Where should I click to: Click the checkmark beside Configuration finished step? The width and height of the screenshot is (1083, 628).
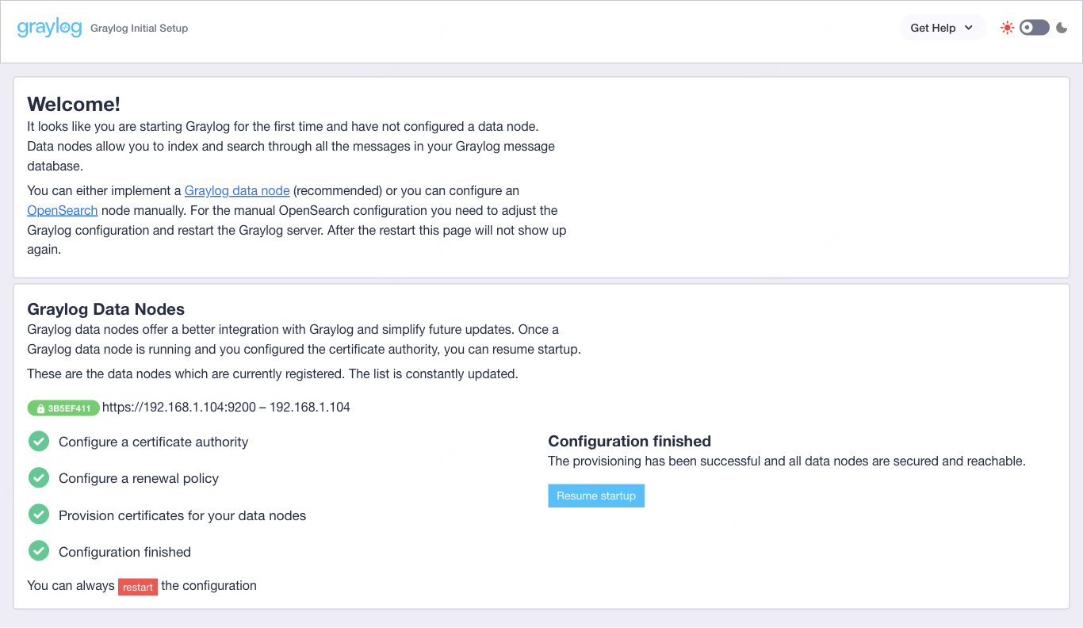(x=38, y=550)
